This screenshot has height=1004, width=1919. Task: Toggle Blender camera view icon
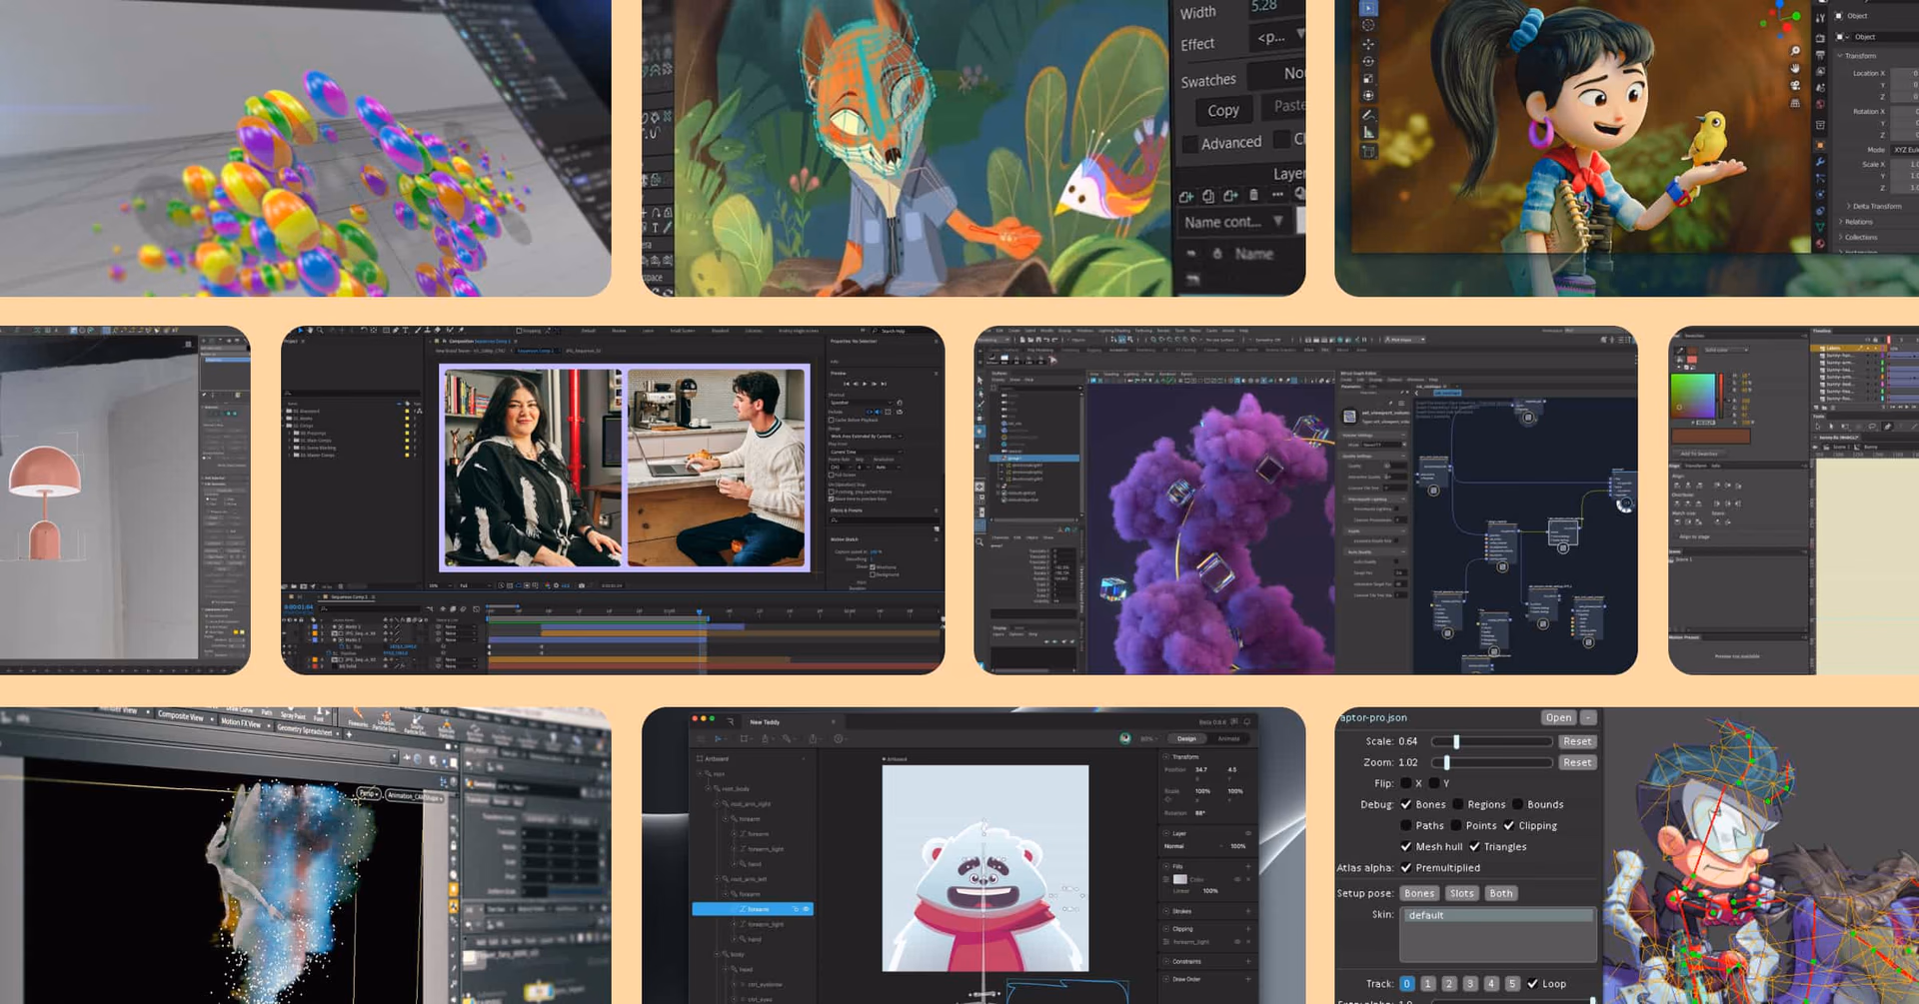[x=1795, y=86]
